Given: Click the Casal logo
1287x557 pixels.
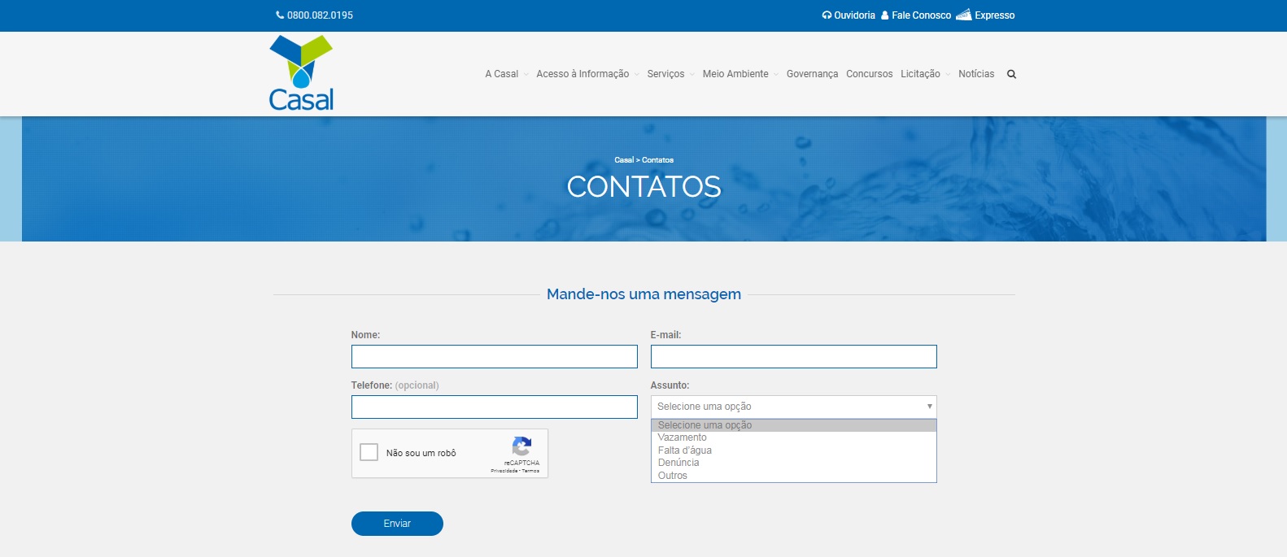Looking at the screenshot, I should pos(301,73).
